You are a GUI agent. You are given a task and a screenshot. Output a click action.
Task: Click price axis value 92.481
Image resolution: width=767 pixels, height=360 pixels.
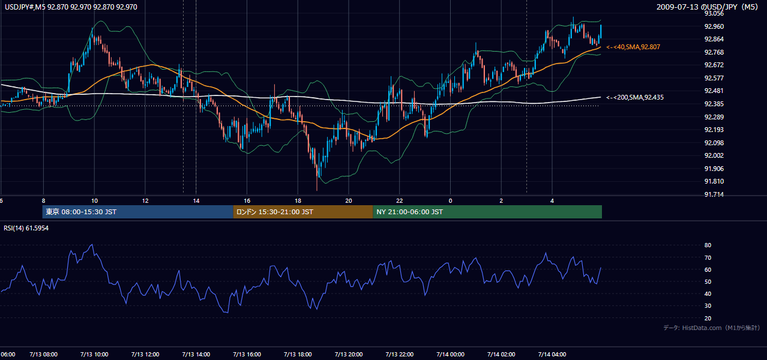(x=714, y=91)
